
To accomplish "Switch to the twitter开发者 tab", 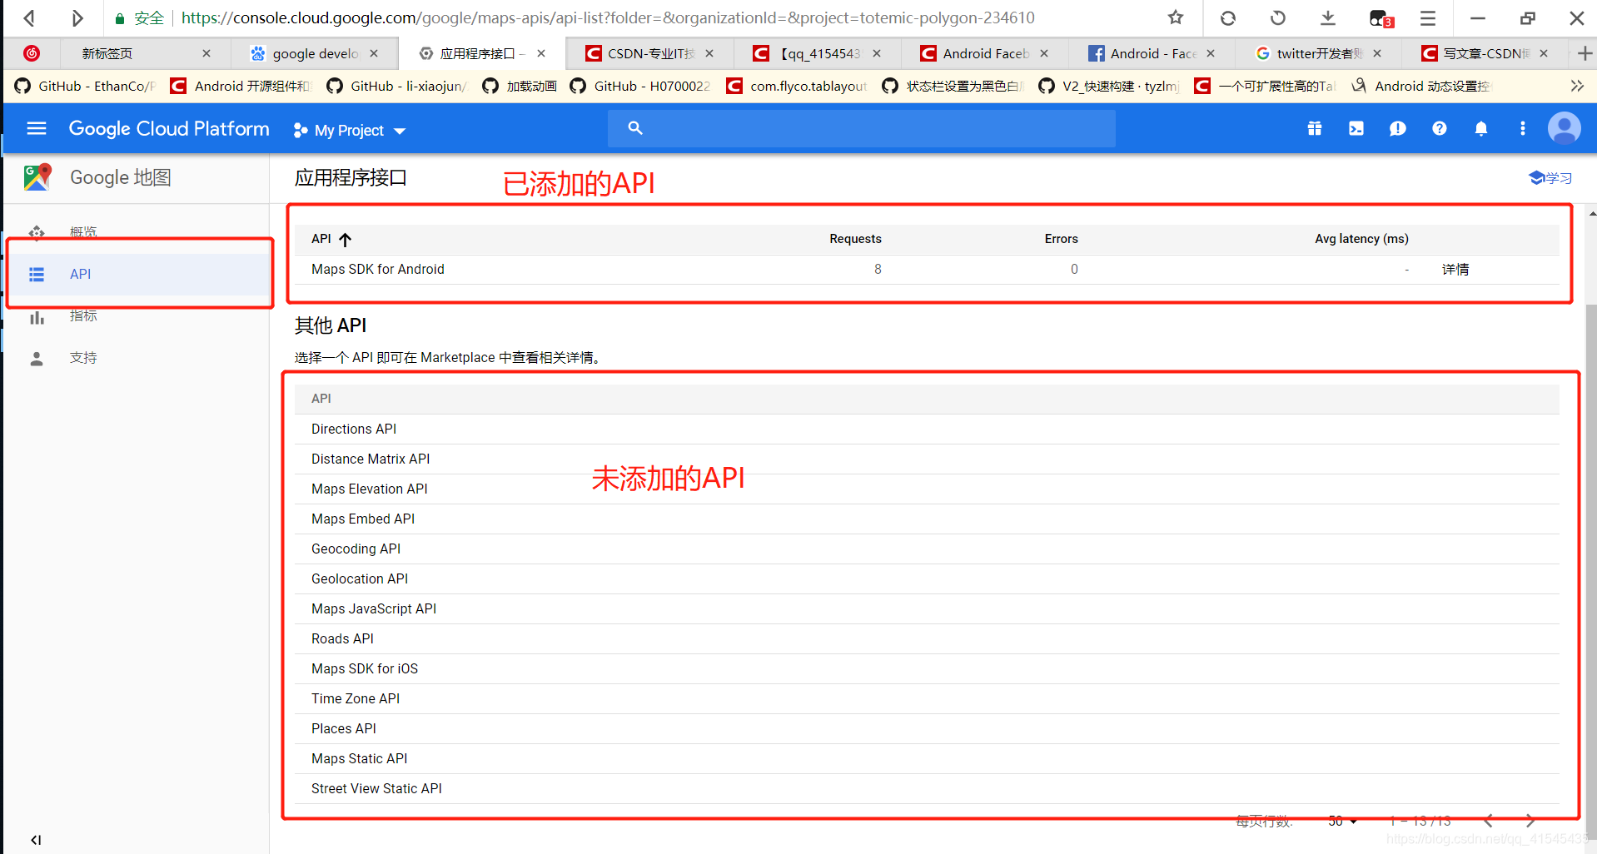I will 1319,53.
